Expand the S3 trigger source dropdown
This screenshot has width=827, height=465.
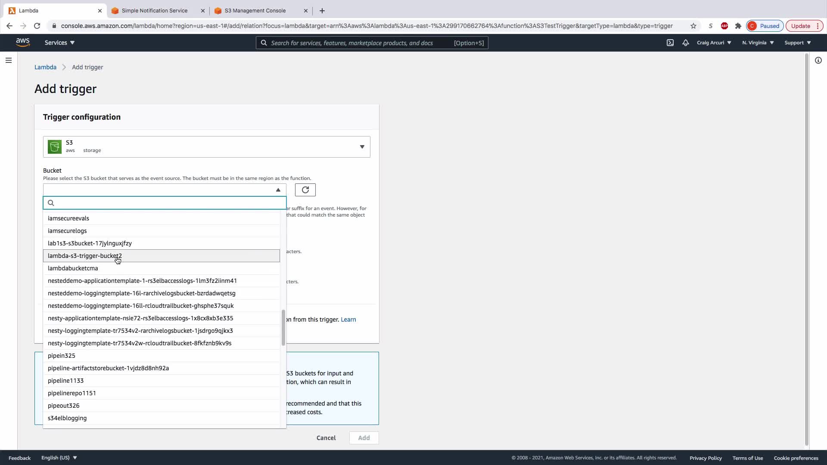click(x=362, y=147)
